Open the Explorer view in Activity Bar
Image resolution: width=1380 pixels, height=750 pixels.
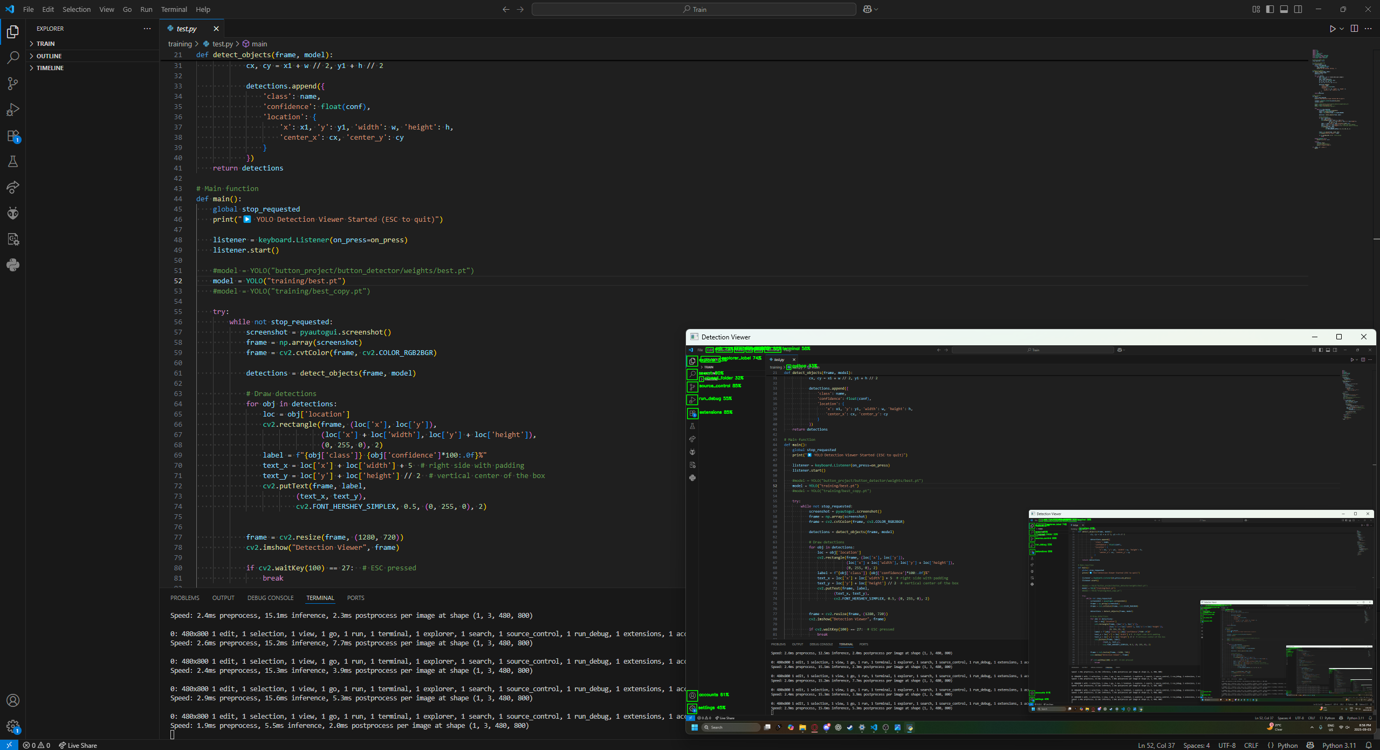pyautogui.click(x=13, y=32)
